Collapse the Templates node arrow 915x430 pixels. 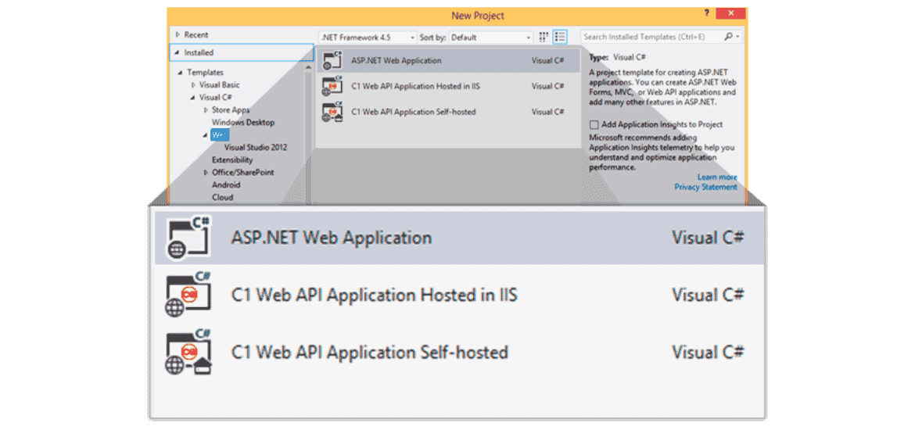click(180, 73)
